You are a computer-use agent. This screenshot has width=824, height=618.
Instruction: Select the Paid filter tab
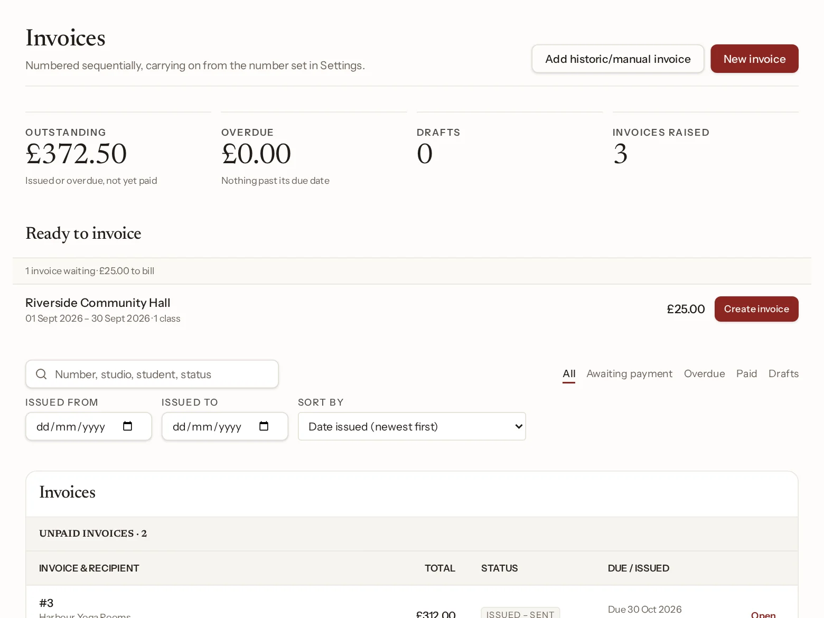[746, 373]
